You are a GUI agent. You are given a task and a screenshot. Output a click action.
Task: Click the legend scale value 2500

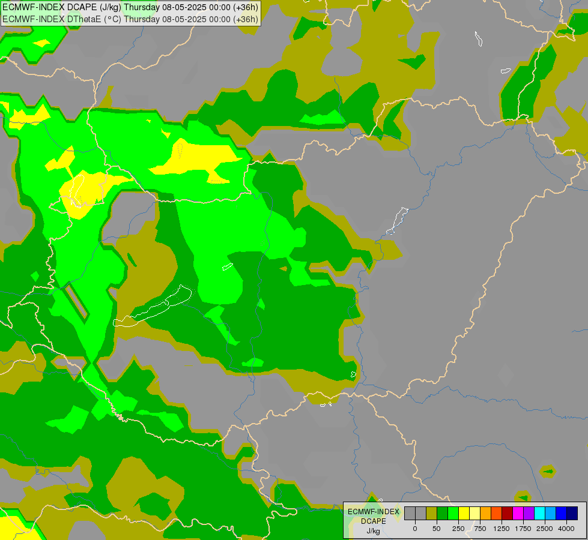(545, 529)
